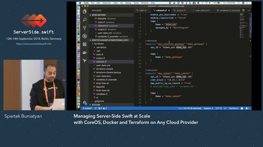Open variables.tf in file tree
The image size is (263, 147).
(x=102, y=94)
